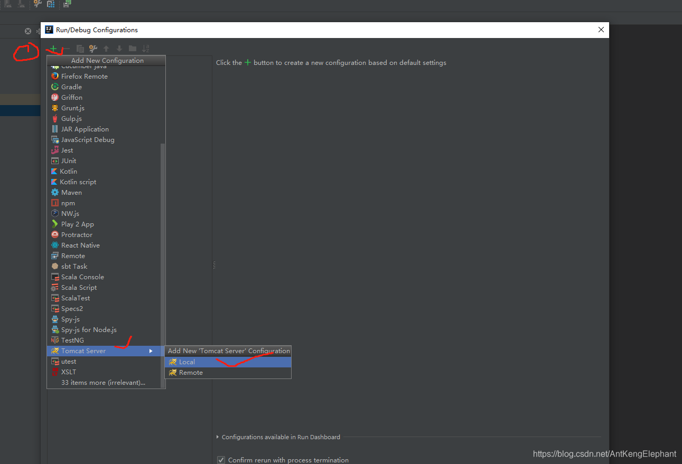Click the Tomcat icon beside Local
The image size is (682, 464).
pyautogui.click(x=173, y=362)
